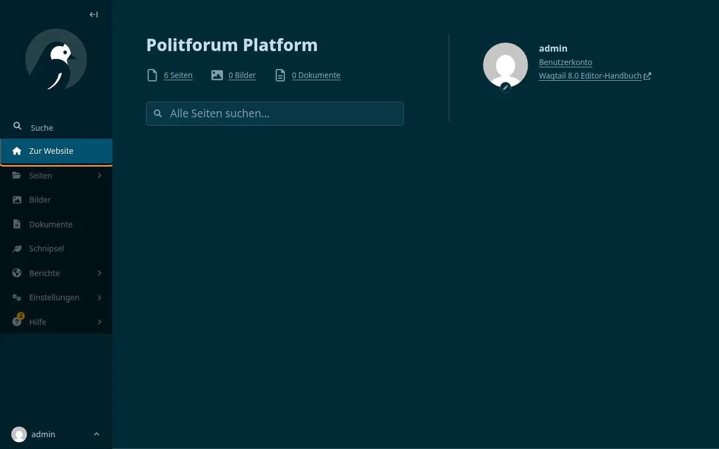Click the document icon beside 0 Dokumente
This screenshot has width=719, height=449.
click(280, 75)
